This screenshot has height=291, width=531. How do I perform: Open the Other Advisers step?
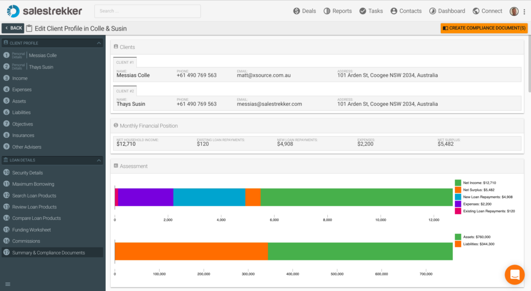pyautogui.click(x=52, y=147)
